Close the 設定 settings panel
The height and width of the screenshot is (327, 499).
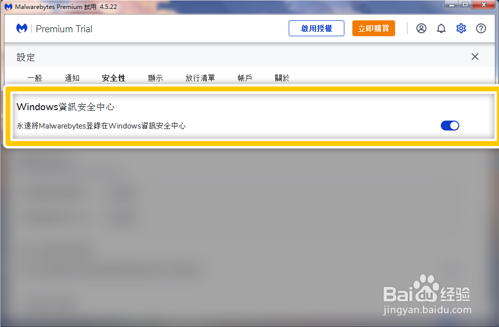click(x=475, y=57)
